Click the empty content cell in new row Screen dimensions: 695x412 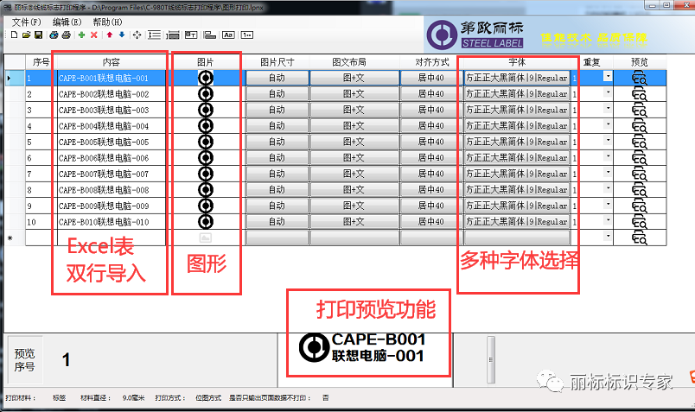112,238
